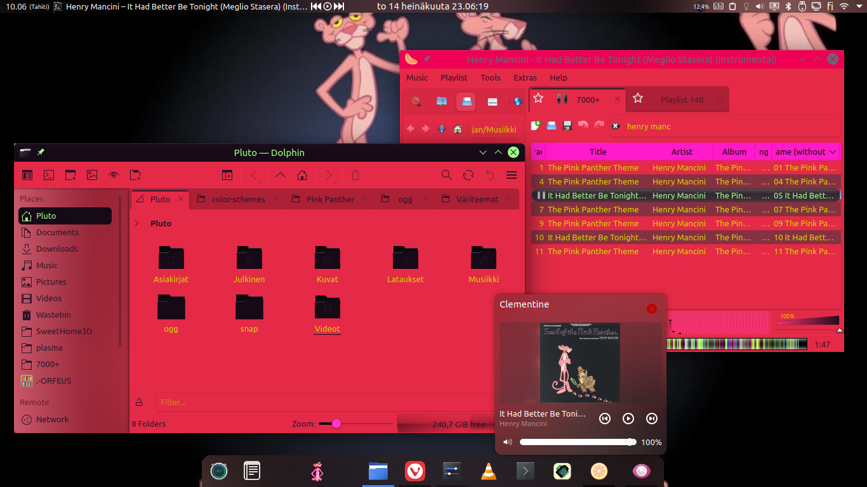Click split view icon in Dolphin toolbar
The width and height of the screenshot is (867, 487).
click(x=227, y=175)
